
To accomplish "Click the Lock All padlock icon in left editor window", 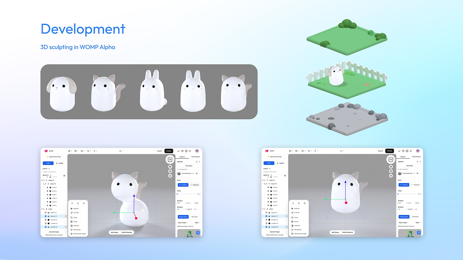I will point(72,213).
